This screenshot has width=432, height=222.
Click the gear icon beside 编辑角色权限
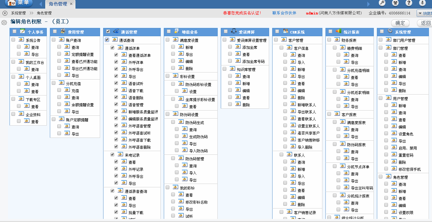[x=4, y=22]
